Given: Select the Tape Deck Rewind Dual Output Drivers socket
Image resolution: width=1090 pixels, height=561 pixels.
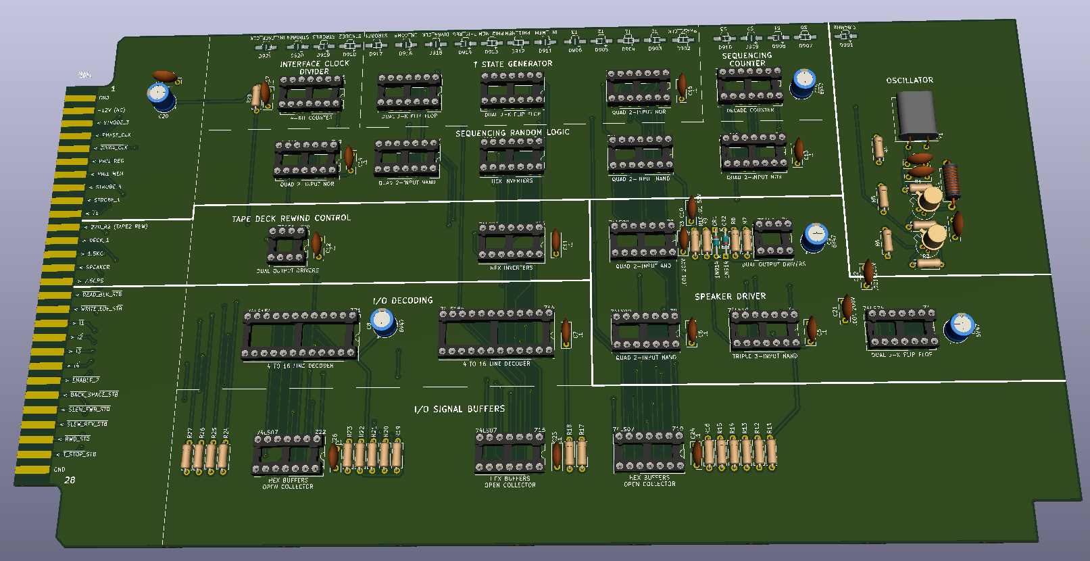Looking at the screenshot, I should (289, 245).
